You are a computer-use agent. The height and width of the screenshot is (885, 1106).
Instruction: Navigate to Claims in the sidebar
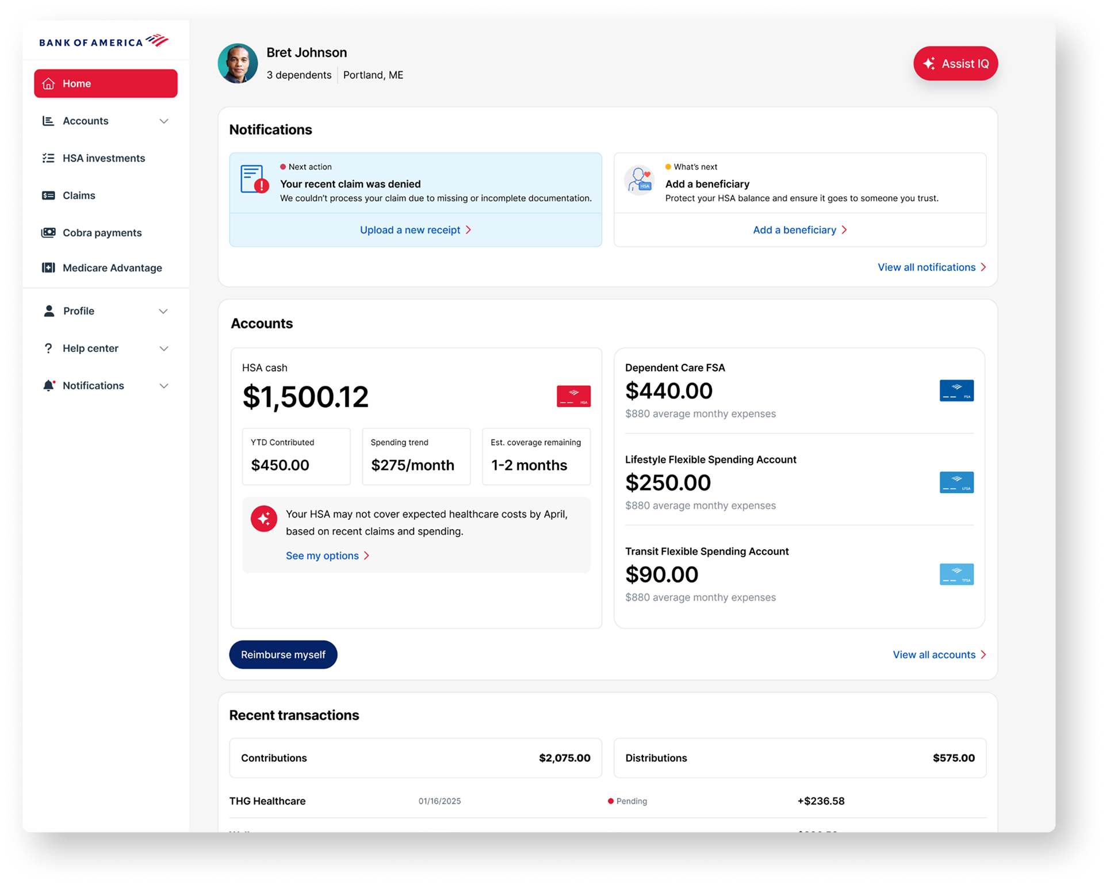[79, 195]
